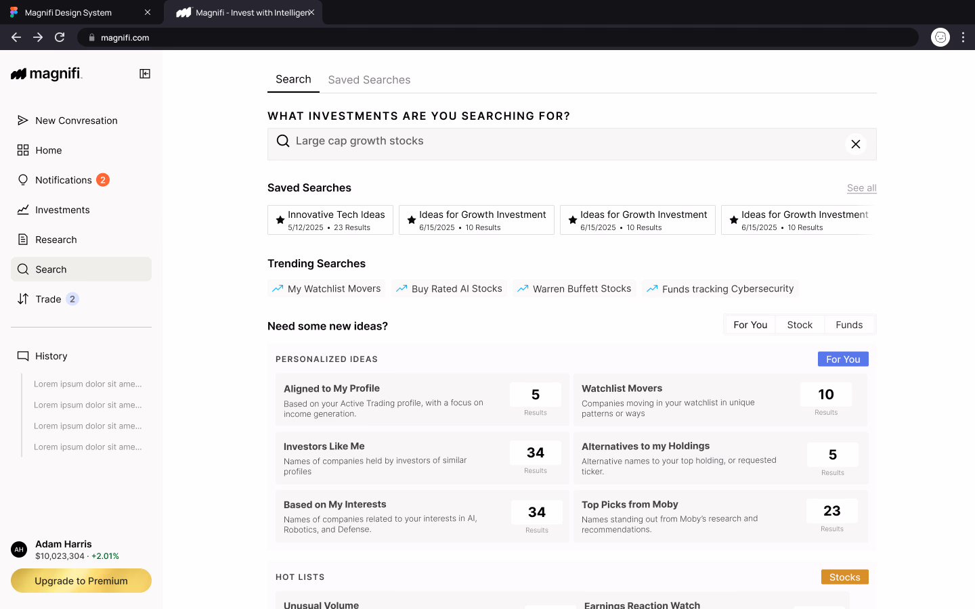
Task: Clear the search field with X
Action: (856, 144)
